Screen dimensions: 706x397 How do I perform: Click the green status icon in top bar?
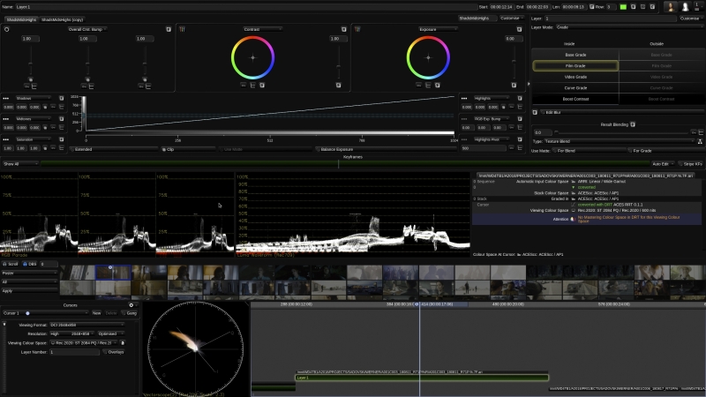[622, 6]
